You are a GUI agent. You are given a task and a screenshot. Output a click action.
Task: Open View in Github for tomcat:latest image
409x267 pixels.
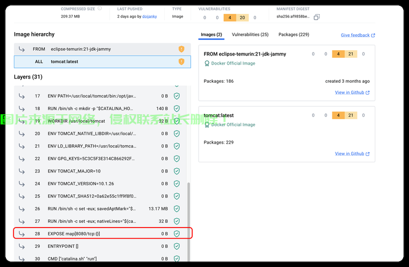[x=352, y=154]
